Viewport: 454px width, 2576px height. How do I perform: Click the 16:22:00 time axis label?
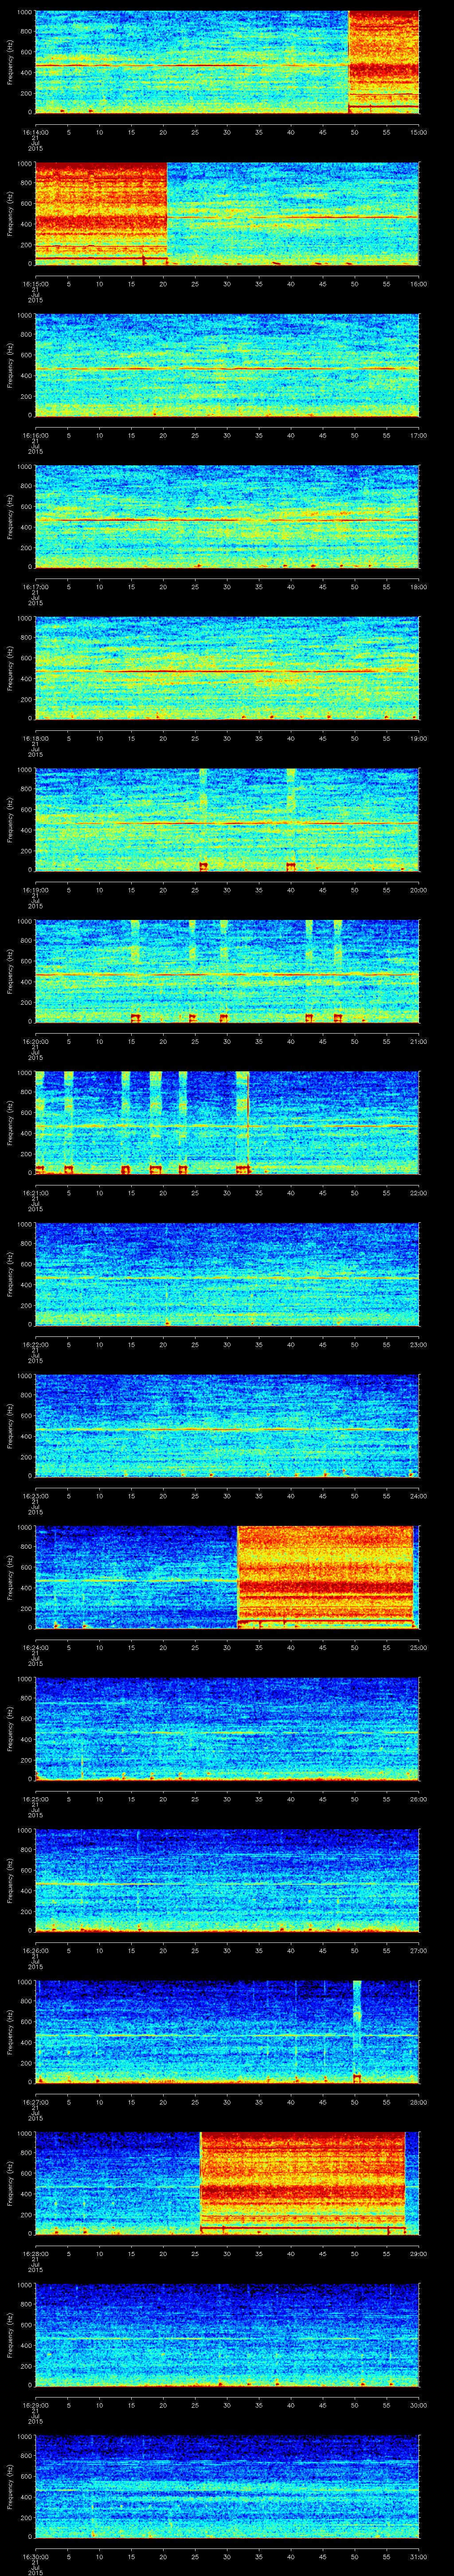point(35,1344)
